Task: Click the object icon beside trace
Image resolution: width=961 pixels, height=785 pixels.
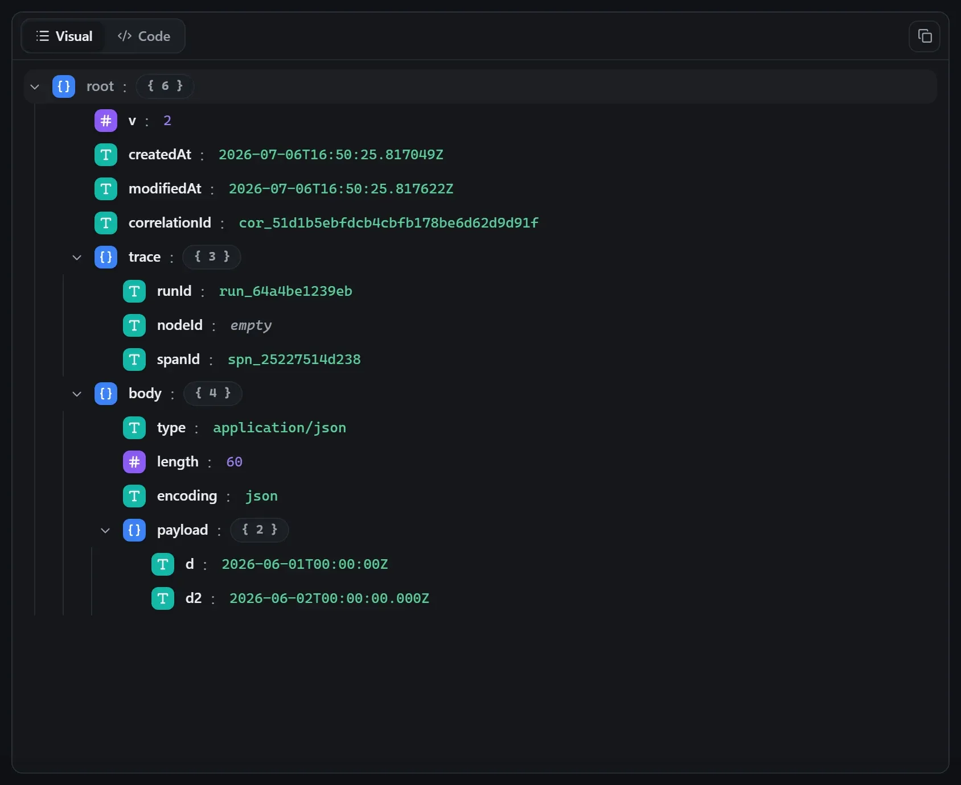Action: click(106, 257)
